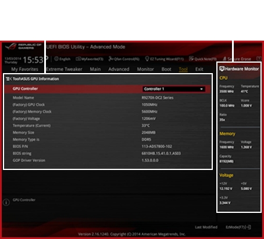Click the Hardware Monitor panel icon
This screenshot has height=239, width=264.
(x=222, y=68)
